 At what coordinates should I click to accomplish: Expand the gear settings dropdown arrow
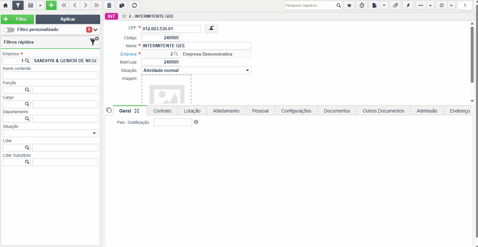tap(451, 5)
